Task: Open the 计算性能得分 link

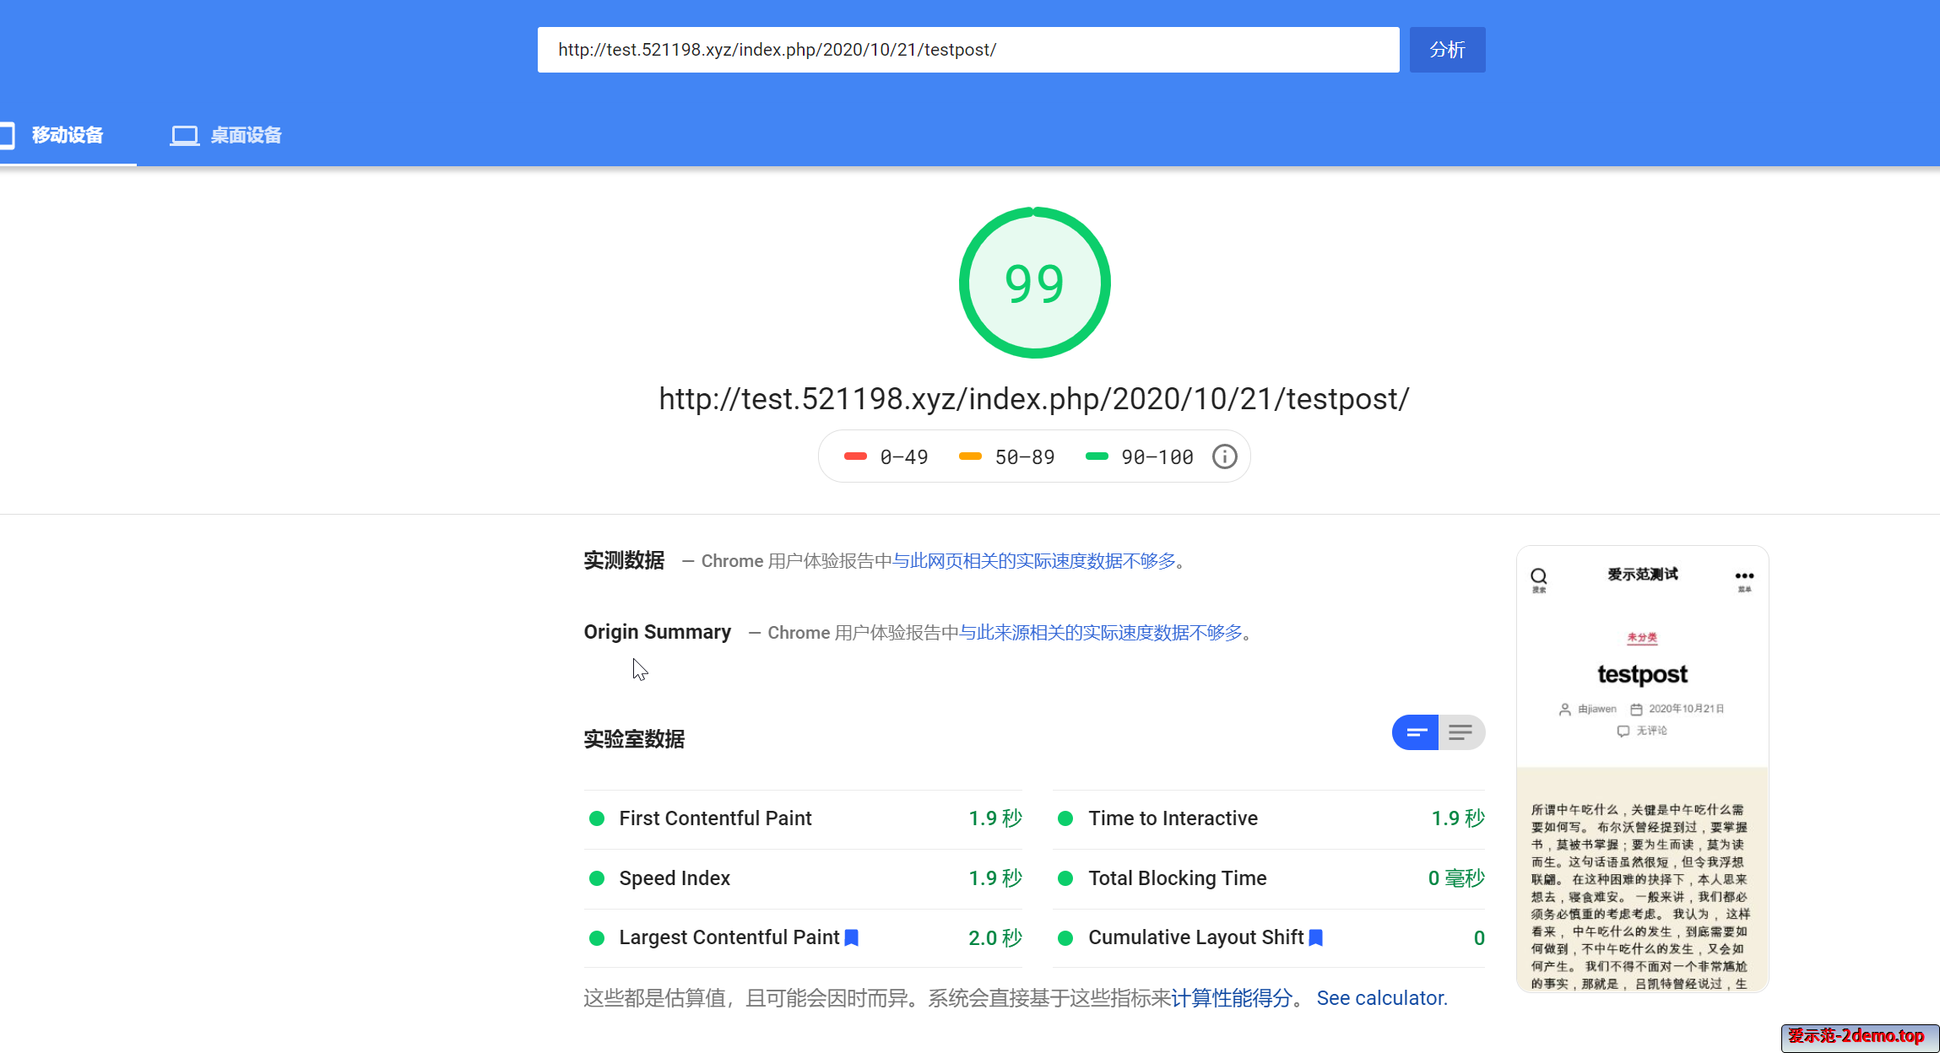Action: 1232,998
